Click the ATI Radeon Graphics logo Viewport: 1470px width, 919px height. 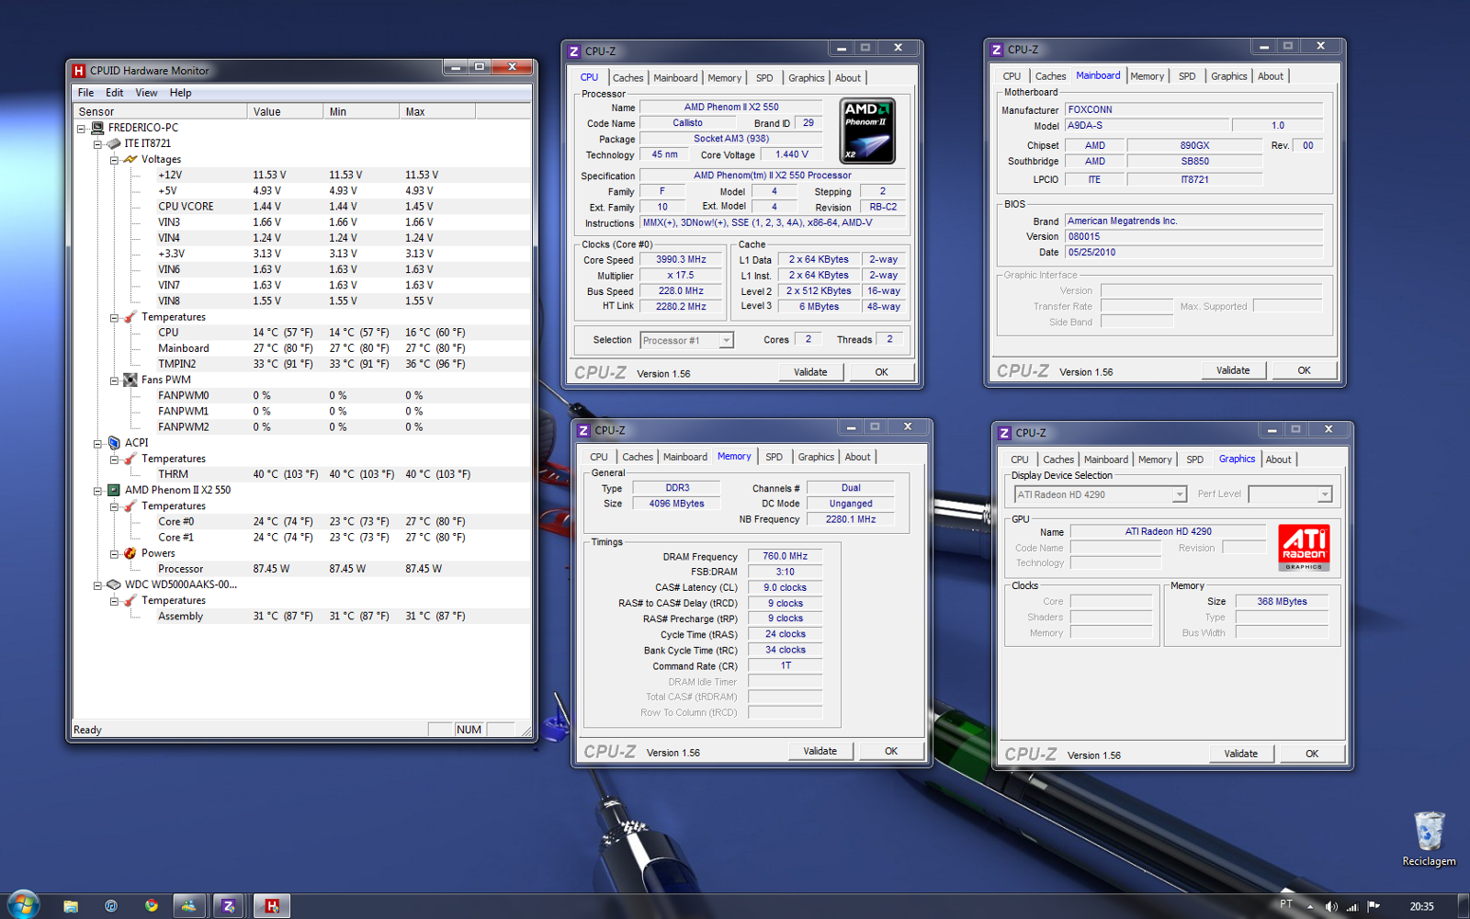pos(1304,548)
